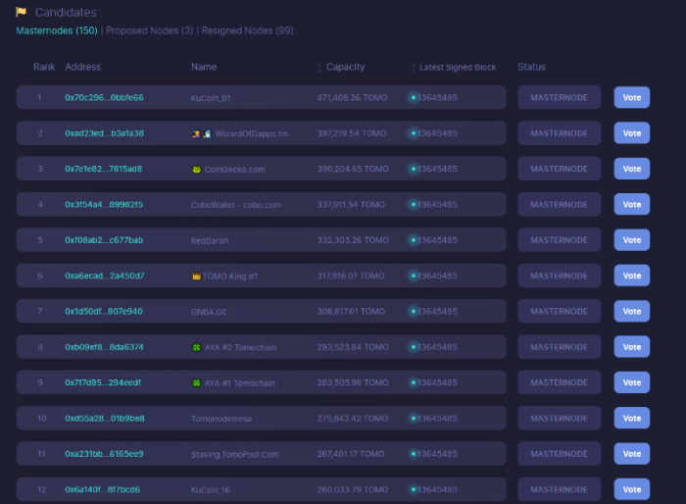686x504 pixels.
Task: Select the name KuCoin_16
Action: (x=211, y=490)
